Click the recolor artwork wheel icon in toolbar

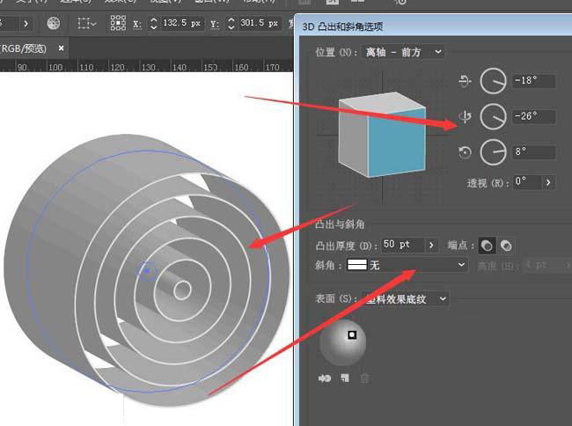[x=55, y=23]
